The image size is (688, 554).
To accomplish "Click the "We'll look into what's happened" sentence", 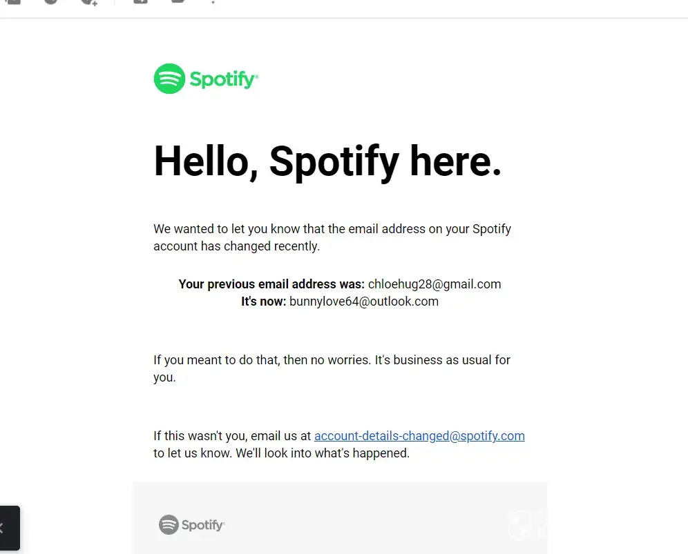I will pyautogui.click(x=323, y=454).
